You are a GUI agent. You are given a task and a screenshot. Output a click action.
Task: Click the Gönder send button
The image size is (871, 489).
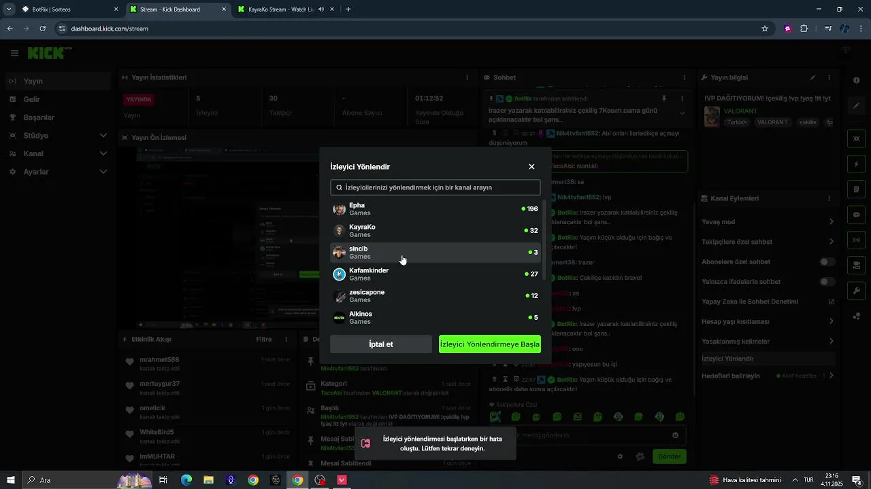[669, 456]
